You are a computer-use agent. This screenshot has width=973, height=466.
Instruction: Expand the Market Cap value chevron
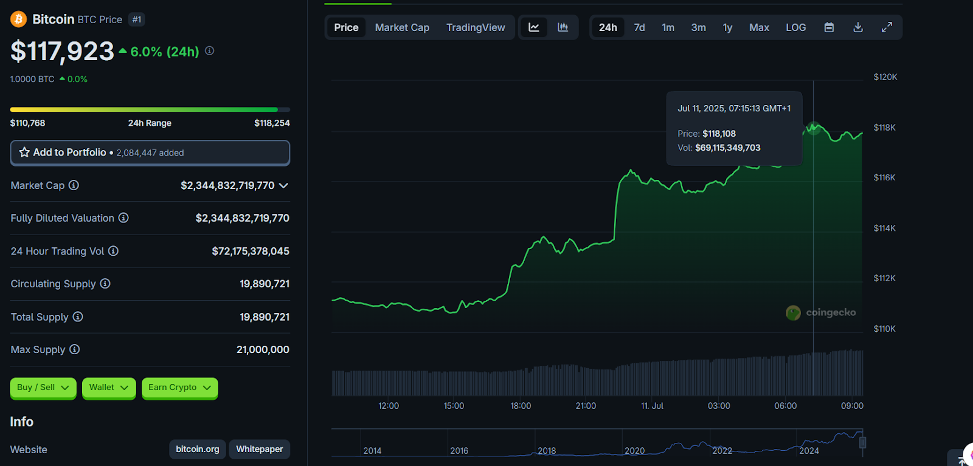(x=283, y=185)
